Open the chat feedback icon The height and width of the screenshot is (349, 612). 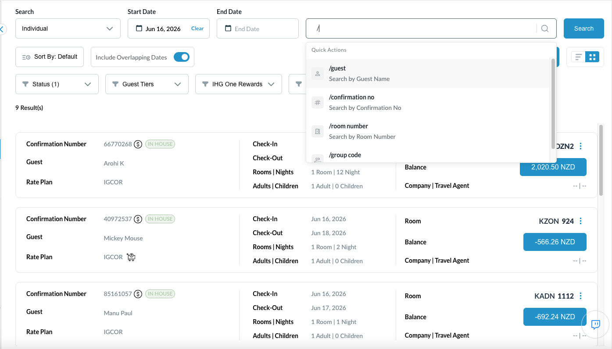[596, 324]
